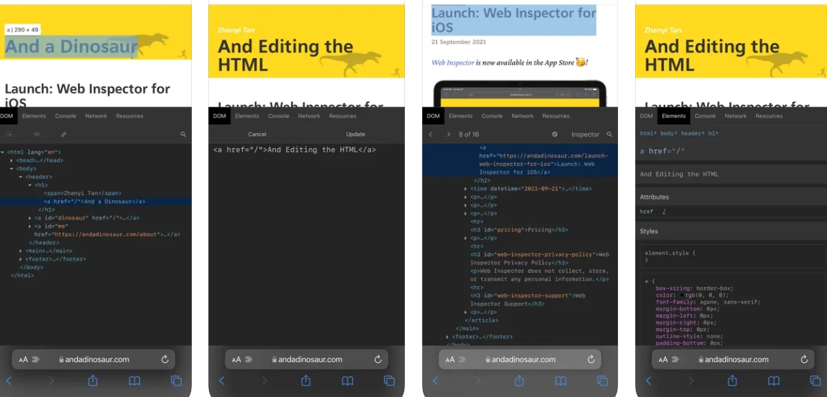Image resolution: width=827 pixels, height=397 pixels.
Task: Open the Elements tab in first phone
Action: 34,116
